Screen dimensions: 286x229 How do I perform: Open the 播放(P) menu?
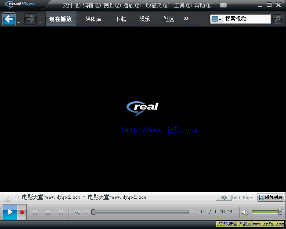click(132, 5)
